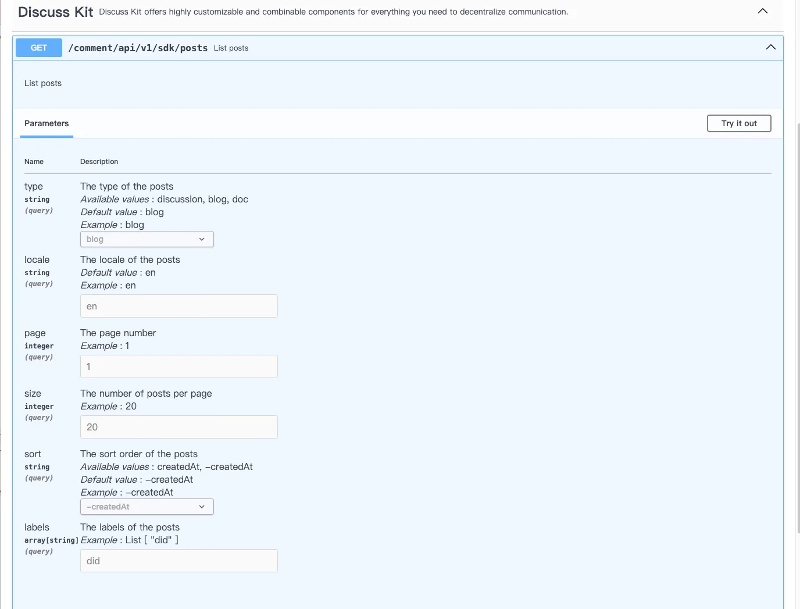800x609 pixels.
Task: Click 'The type of the posts' description
Action: (127, 186)
